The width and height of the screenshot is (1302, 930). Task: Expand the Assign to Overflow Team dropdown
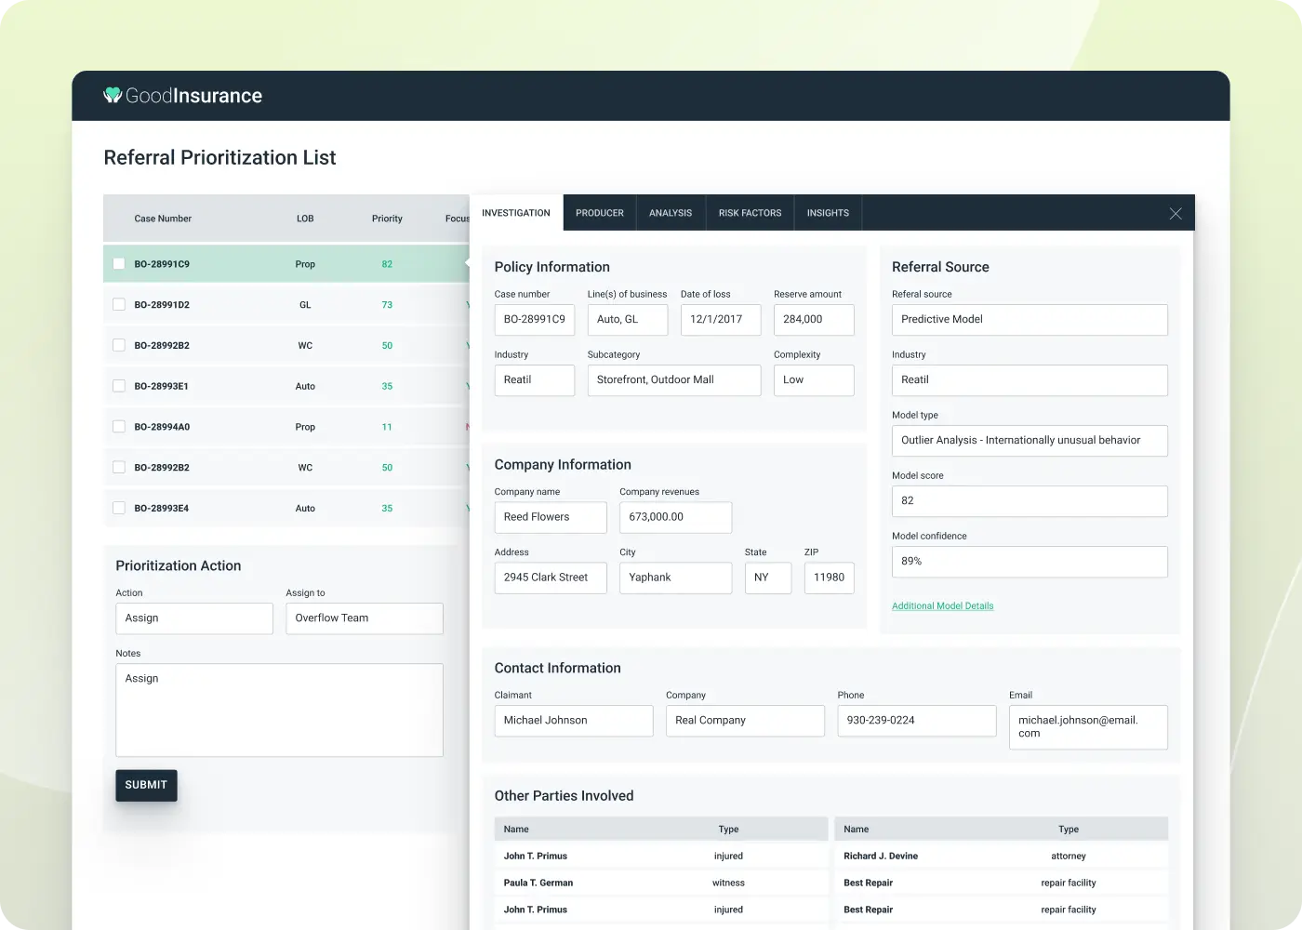point(364,618)
